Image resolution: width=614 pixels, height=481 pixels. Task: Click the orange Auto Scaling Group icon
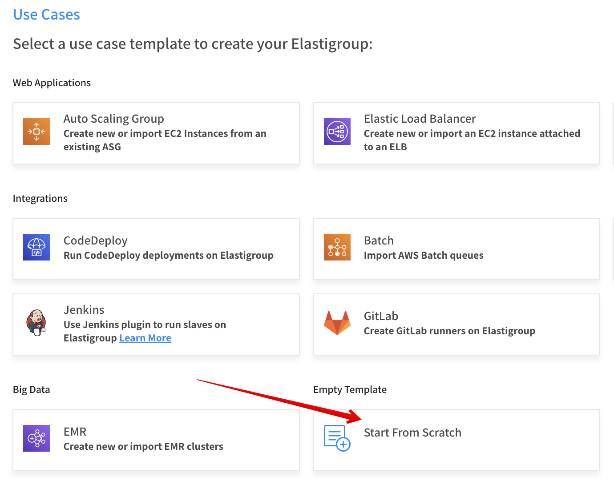[36, 132]
